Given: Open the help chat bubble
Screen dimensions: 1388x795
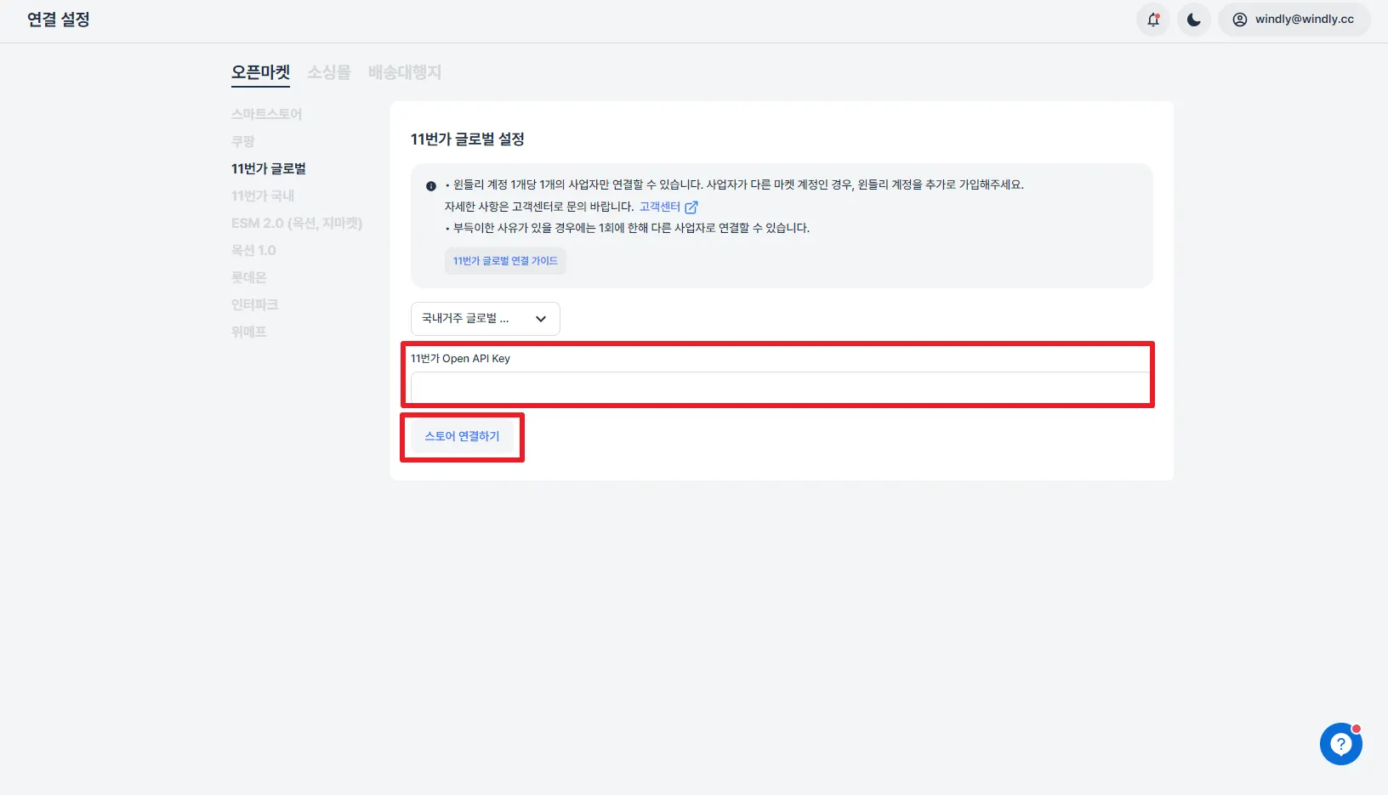Looking at the screenshot, I should pyautogui.click(x=1341, y=744).
